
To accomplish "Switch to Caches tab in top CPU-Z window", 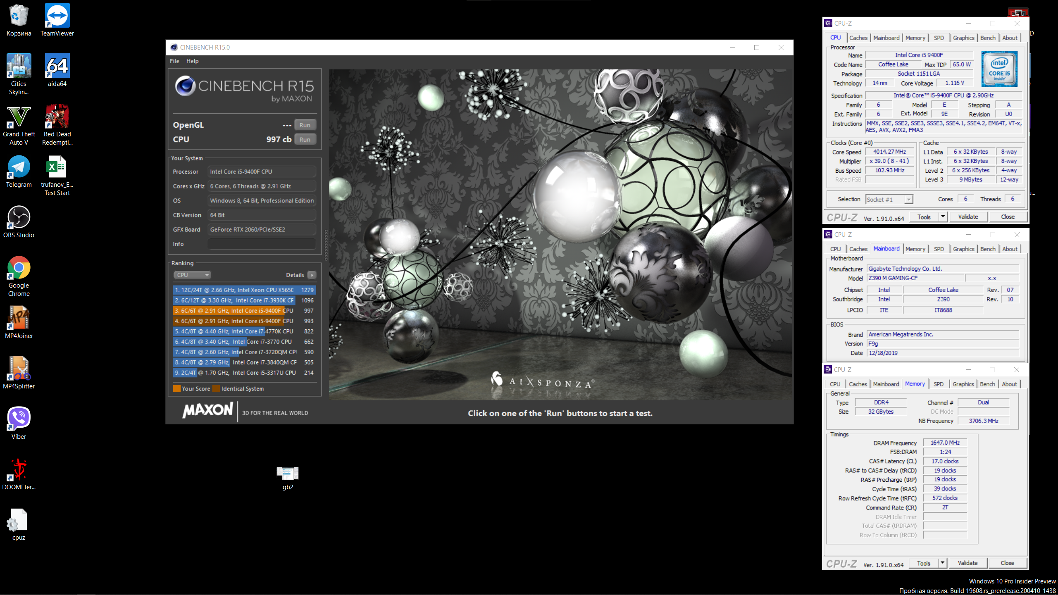I will point(858,38).
